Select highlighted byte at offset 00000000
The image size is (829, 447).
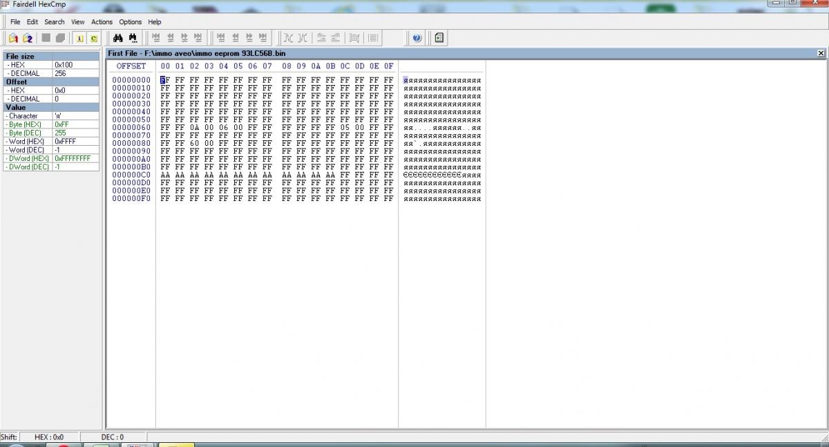(x=164, y=80)
